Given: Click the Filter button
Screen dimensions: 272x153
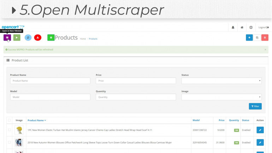Looking at the screenshot, I should coord(255,106).
